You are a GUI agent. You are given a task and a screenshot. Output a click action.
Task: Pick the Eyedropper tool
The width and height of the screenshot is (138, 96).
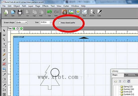pyautogui.click(x=4, y=74)
